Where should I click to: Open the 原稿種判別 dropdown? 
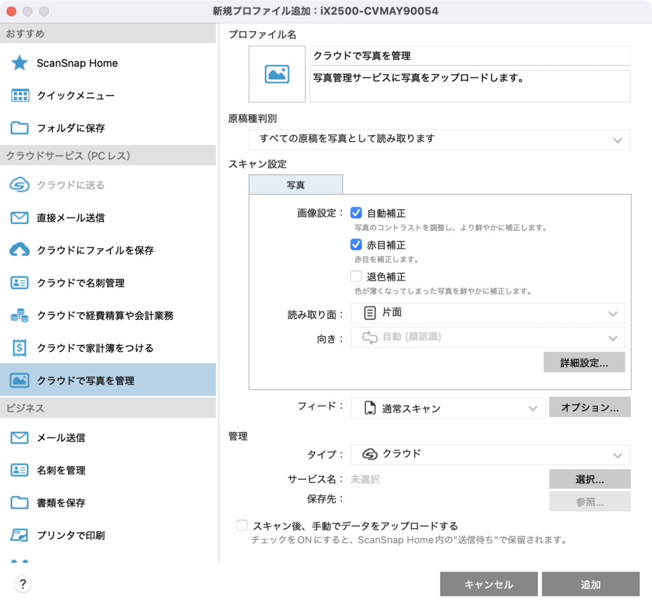point(439,139)
